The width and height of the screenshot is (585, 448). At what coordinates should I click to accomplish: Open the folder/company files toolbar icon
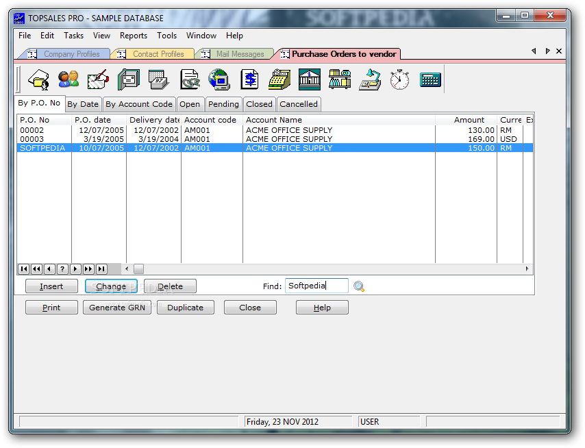pyautogui.click(x=39, y=79)
